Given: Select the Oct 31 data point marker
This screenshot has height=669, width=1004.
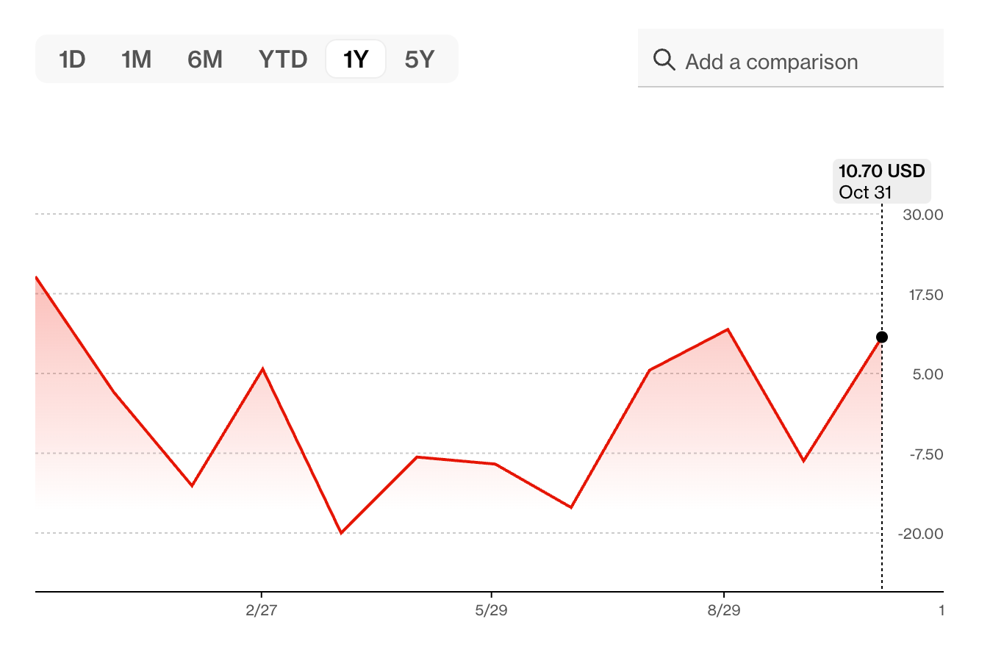Looking at the screenshot, I should coord(881,337).
